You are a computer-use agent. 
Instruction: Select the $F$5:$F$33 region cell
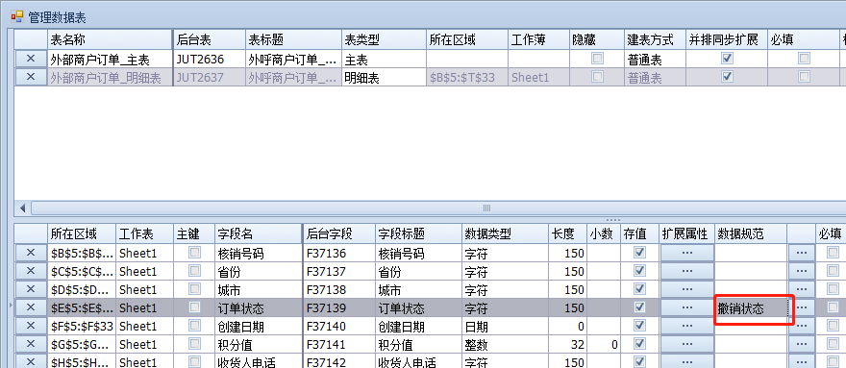82,327
